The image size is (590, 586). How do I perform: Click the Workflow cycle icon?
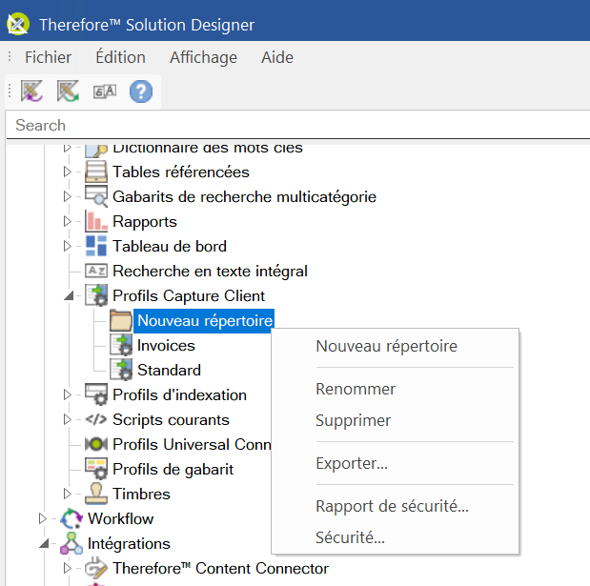pos(71,519)
